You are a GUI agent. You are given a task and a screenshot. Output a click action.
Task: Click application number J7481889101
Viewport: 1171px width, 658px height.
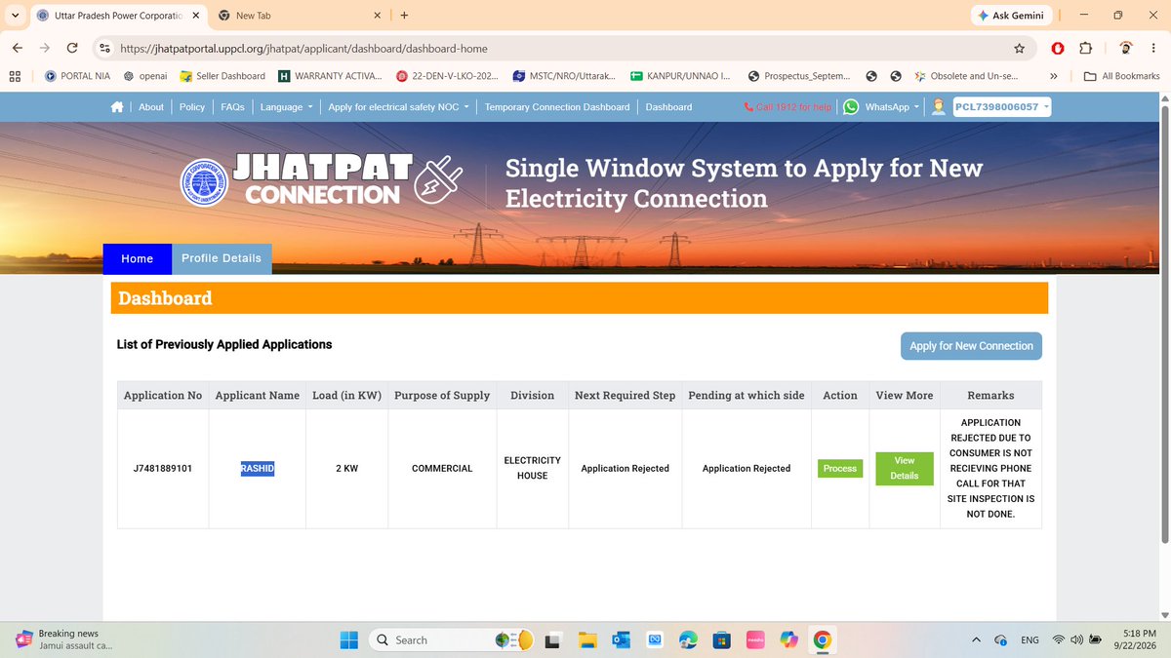tap(163, 469)
